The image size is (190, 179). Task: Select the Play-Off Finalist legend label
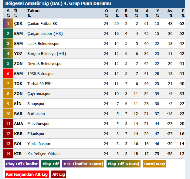(22, 164)
